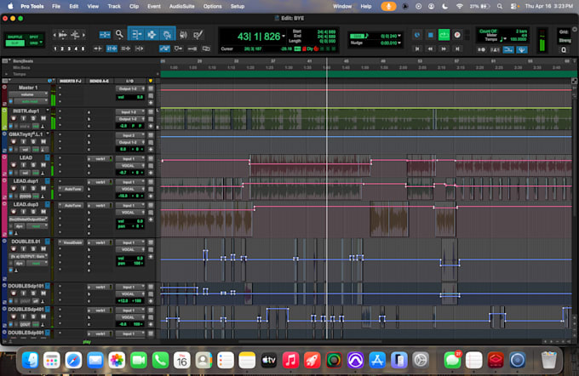The height and width of the screenshot is (376, 579).
Task: Open LEAD track VOCAL output selector
Action: 131,166
